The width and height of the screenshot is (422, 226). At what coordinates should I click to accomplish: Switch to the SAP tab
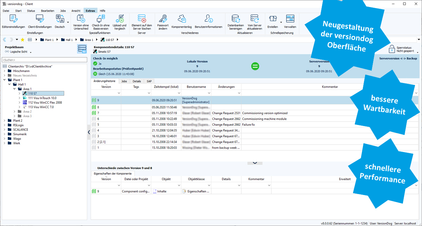149,81
